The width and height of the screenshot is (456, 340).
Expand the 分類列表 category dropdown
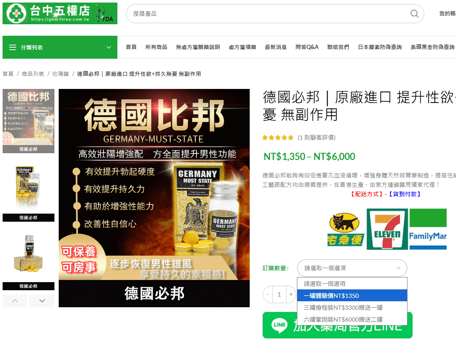tap(108, 47)
